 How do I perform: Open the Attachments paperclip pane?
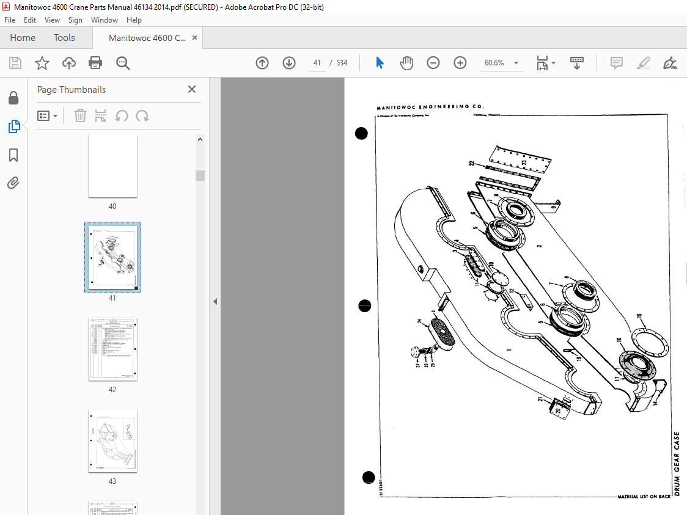click(x=13, y=183)
